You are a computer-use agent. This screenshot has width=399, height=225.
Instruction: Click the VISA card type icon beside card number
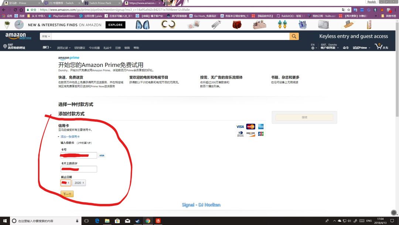pos(102,155)
